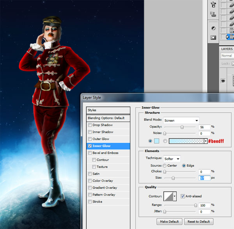Click the Choke slider handle
The width and height of the screenshot is (234, 229).
[x=165, y=172]
